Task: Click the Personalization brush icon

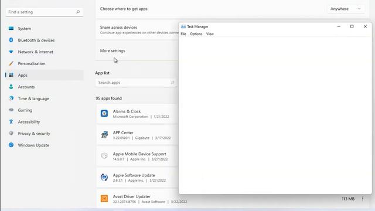Action: click(11, 63)
